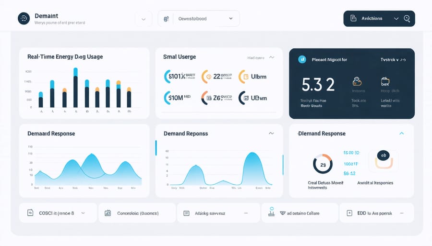Click the Demaint app logo icon
The height and width of the screenshot is (246, 432).
click(x=24, y=18)
